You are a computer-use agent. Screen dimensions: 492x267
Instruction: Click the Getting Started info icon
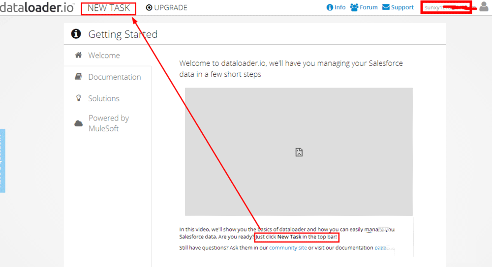pos(76,33)
